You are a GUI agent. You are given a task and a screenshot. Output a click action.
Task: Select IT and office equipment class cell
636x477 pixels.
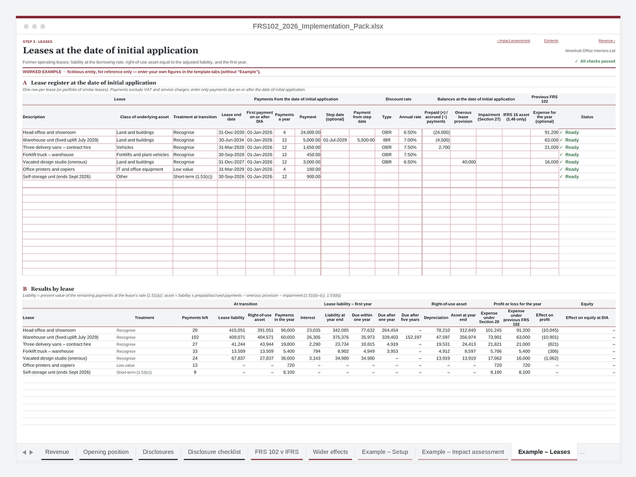(x=144, y=169)
